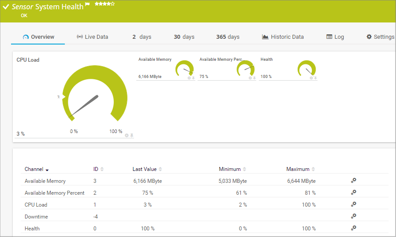Open the Log tab
This screenshot has width=396, height=237.
(x=335, y=37)
